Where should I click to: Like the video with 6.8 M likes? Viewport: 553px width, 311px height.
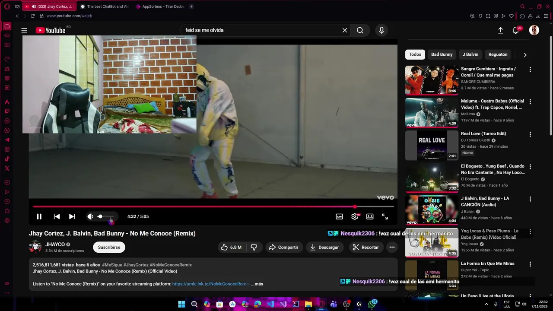pyautogui.click(x=231, y=247)
